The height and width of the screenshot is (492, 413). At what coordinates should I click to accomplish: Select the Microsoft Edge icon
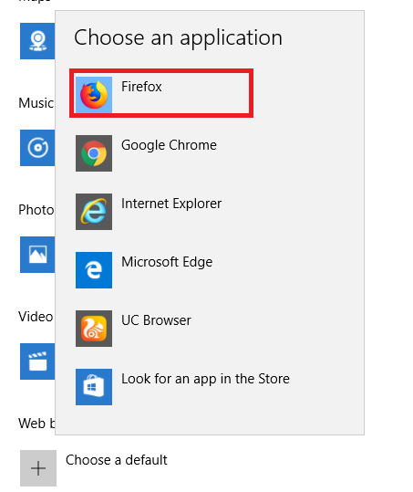94,270
